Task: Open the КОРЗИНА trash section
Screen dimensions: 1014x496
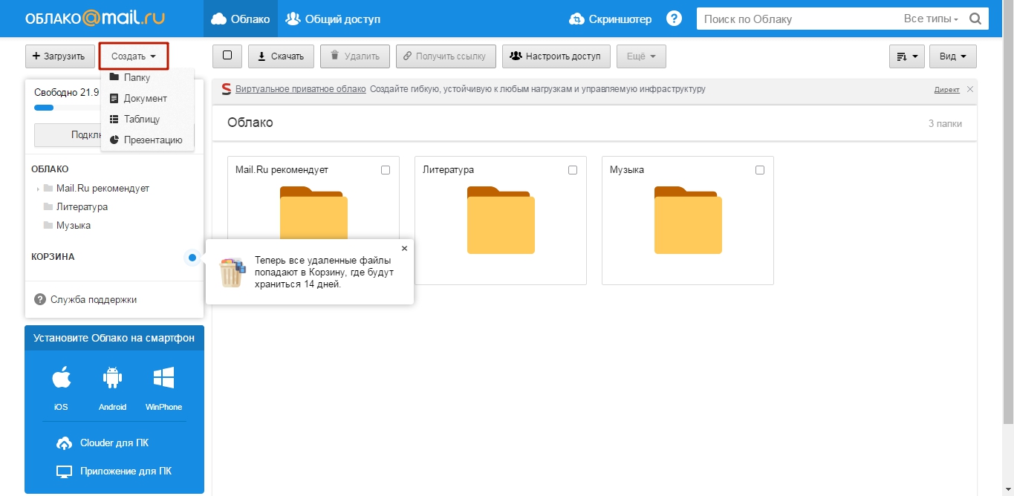Action: point(53,257)
